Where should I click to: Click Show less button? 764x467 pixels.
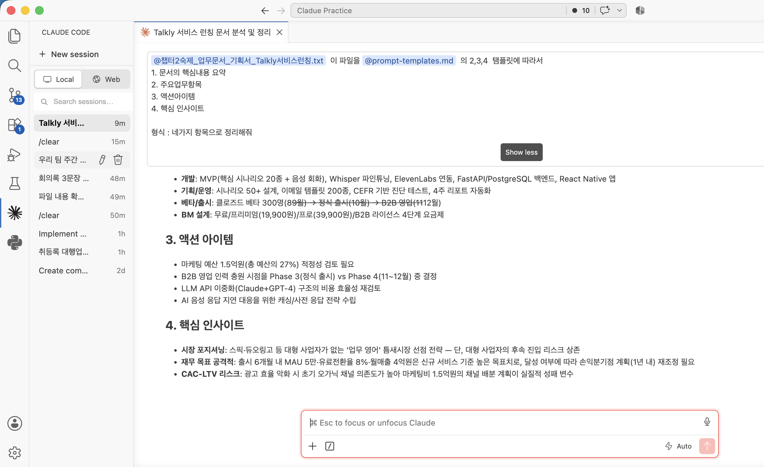[x=521, y=152]
